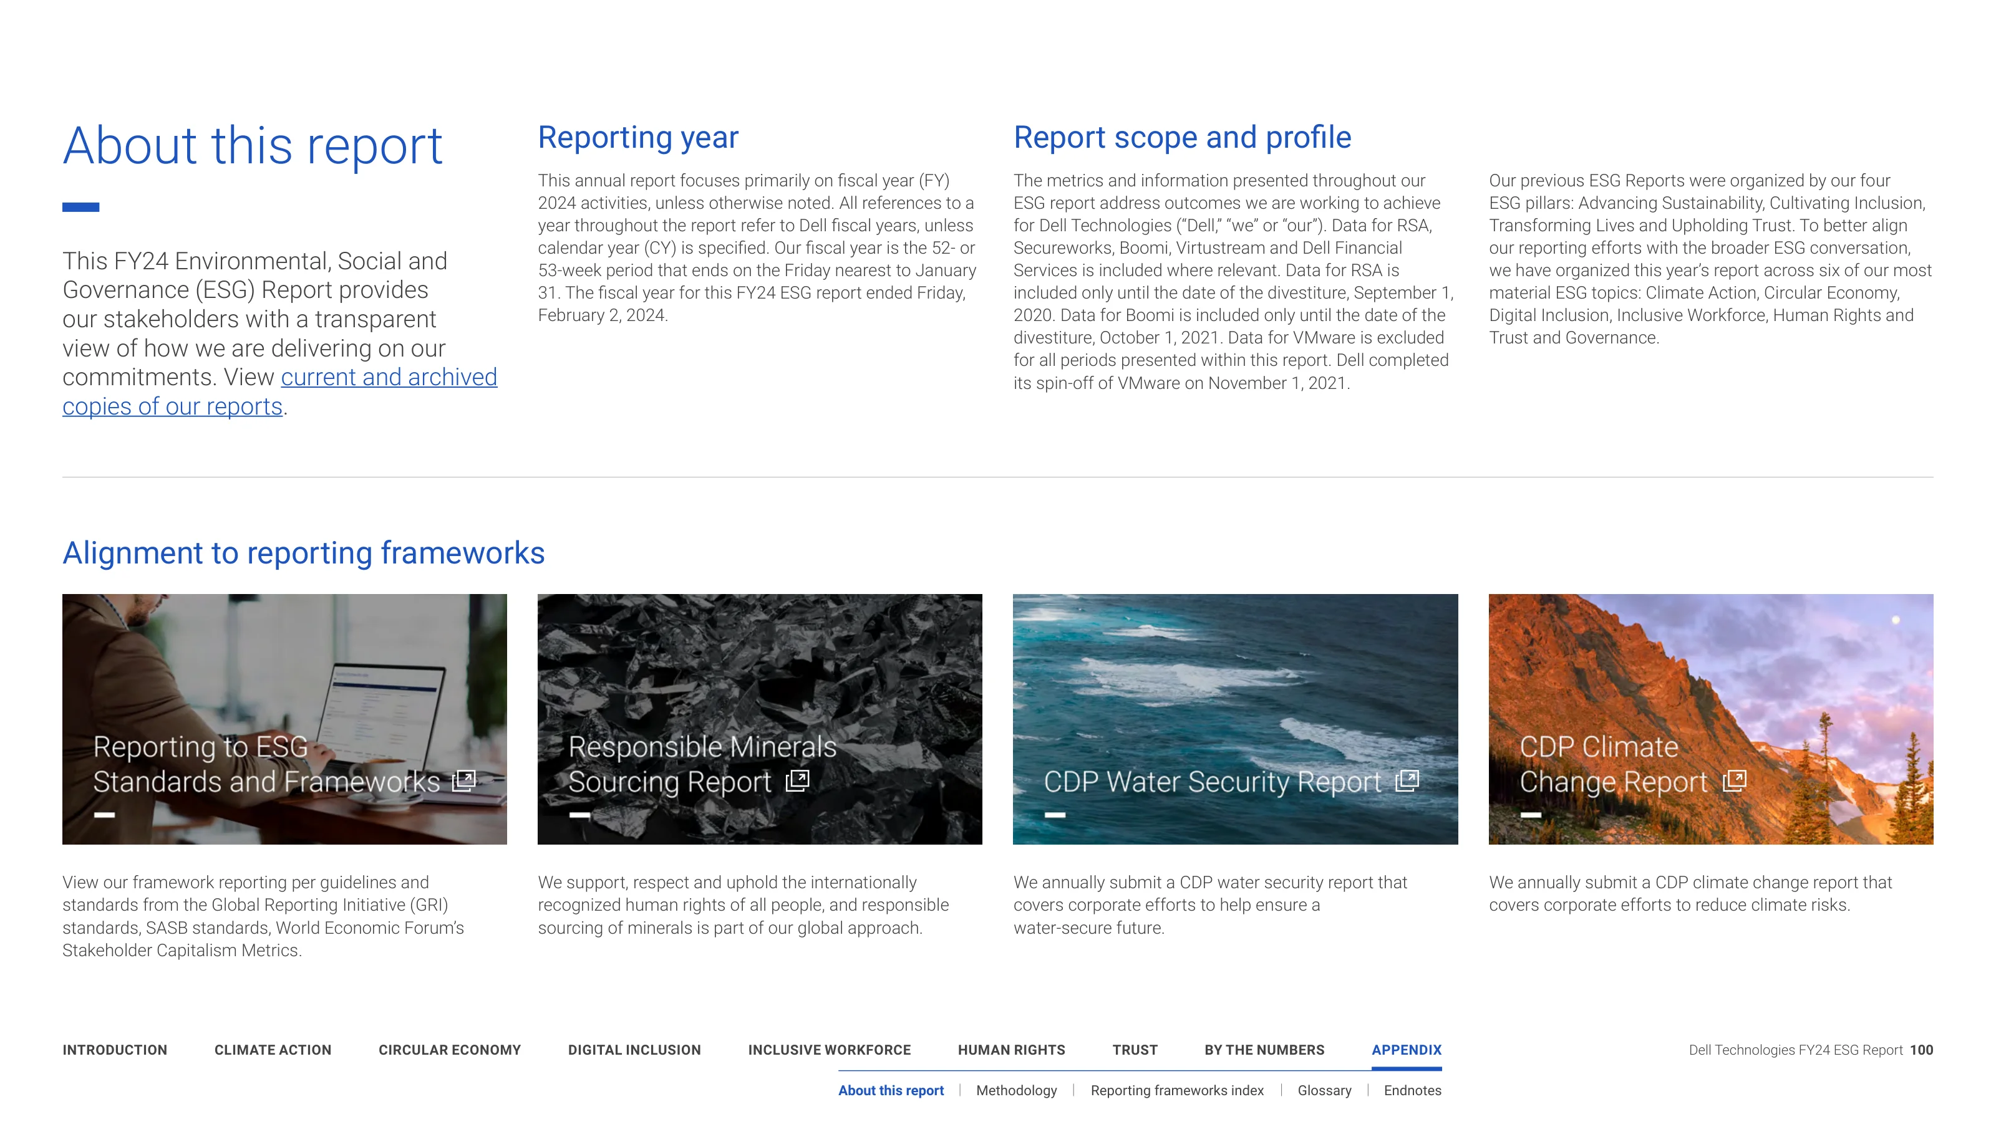Click external link icon on ESG Standards card
Viewport: 1996px width, 1122px height.
click(463, 780)
